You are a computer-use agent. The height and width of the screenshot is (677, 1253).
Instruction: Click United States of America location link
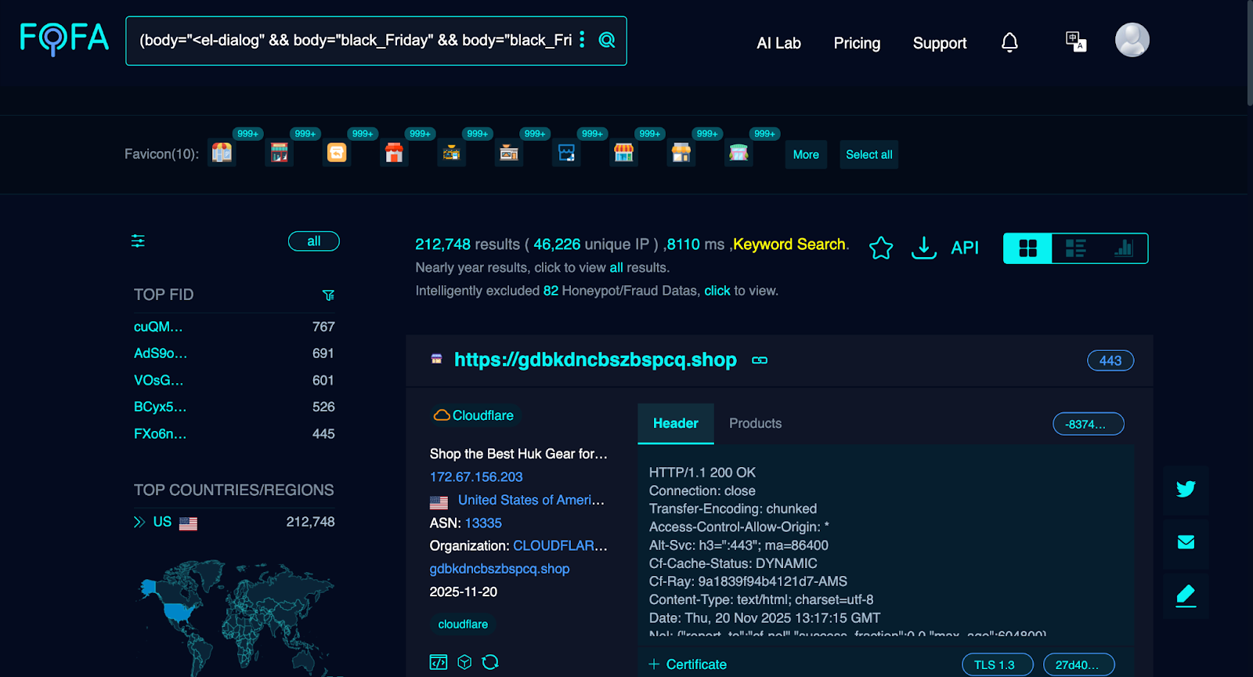coord(531,500)
